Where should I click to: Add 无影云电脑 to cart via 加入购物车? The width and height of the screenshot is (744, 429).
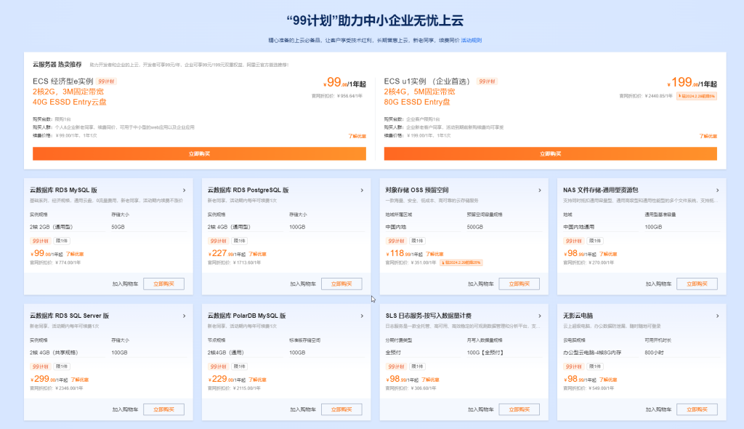click(658, 409)
